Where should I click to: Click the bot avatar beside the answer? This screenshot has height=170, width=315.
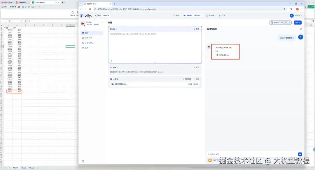tap(209, 47)
